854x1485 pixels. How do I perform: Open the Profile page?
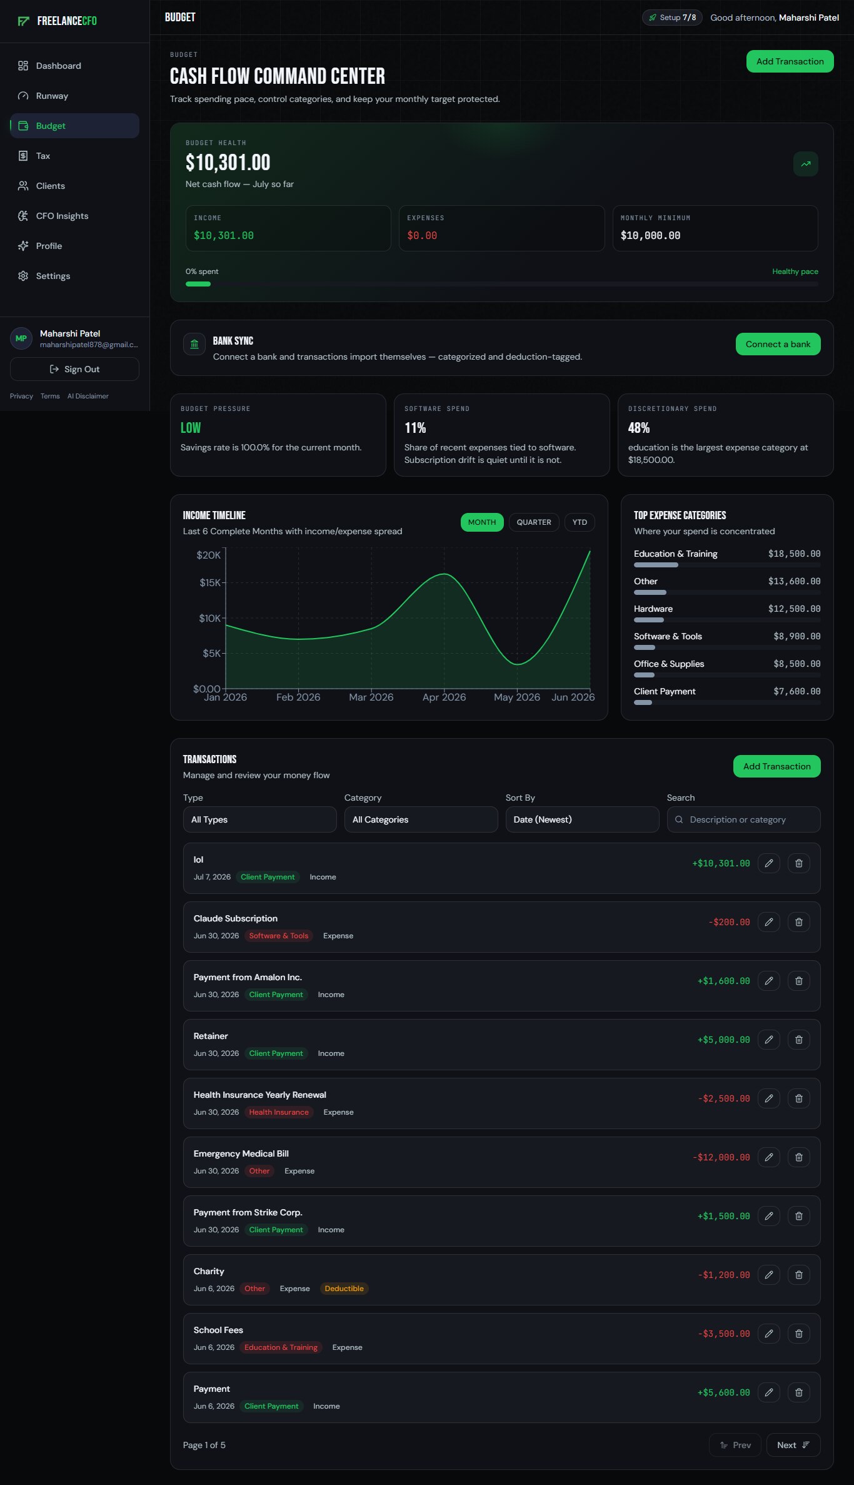[x=74, y=246]
